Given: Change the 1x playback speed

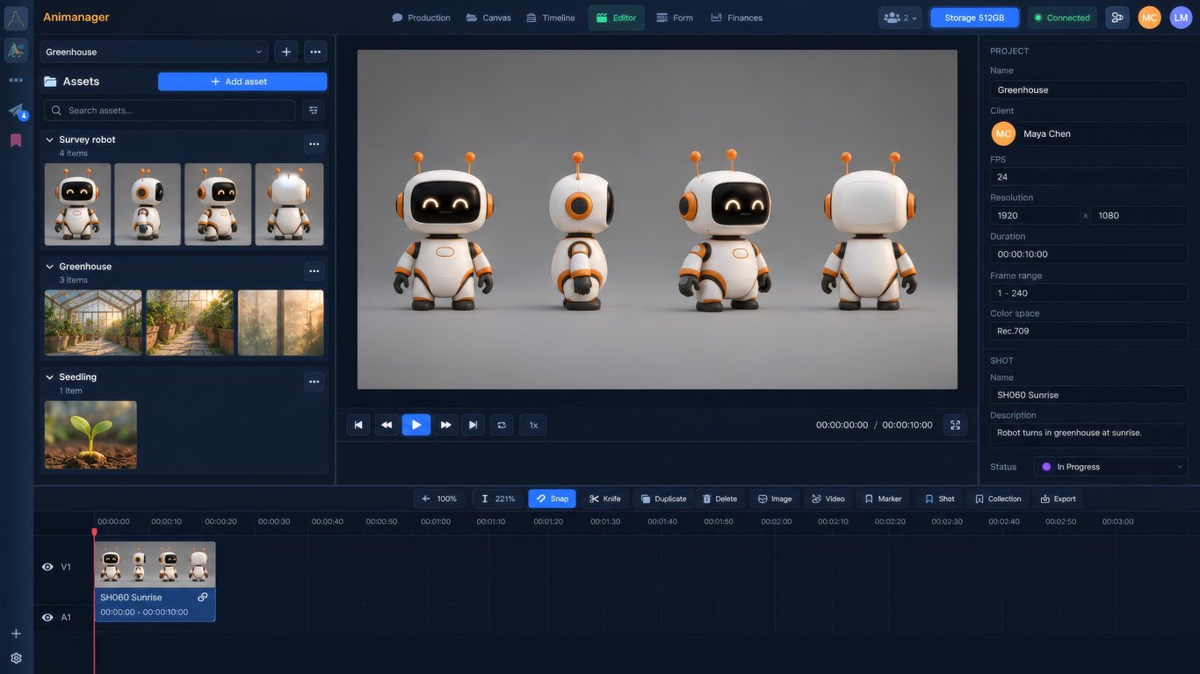Looking at the screenshot, I should [x=533, y=425].
